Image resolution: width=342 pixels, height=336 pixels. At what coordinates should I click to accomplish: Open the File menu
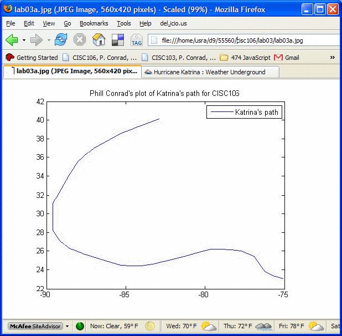(x=11, y=23)
